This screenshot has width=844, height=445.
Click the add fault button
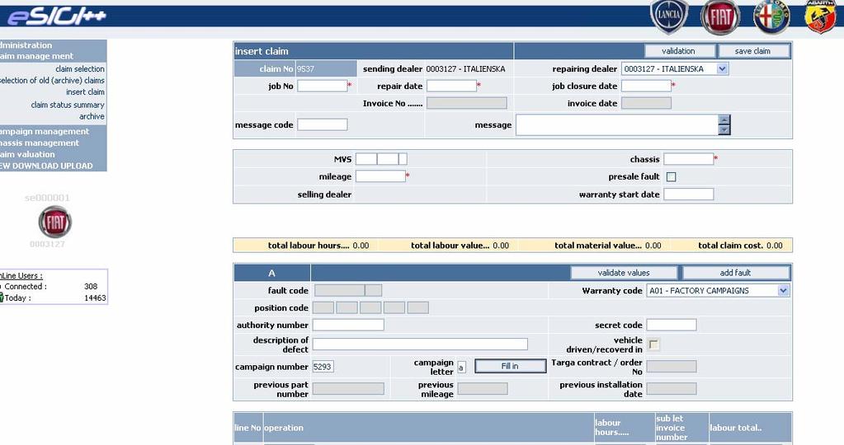[x=736, y=273]
